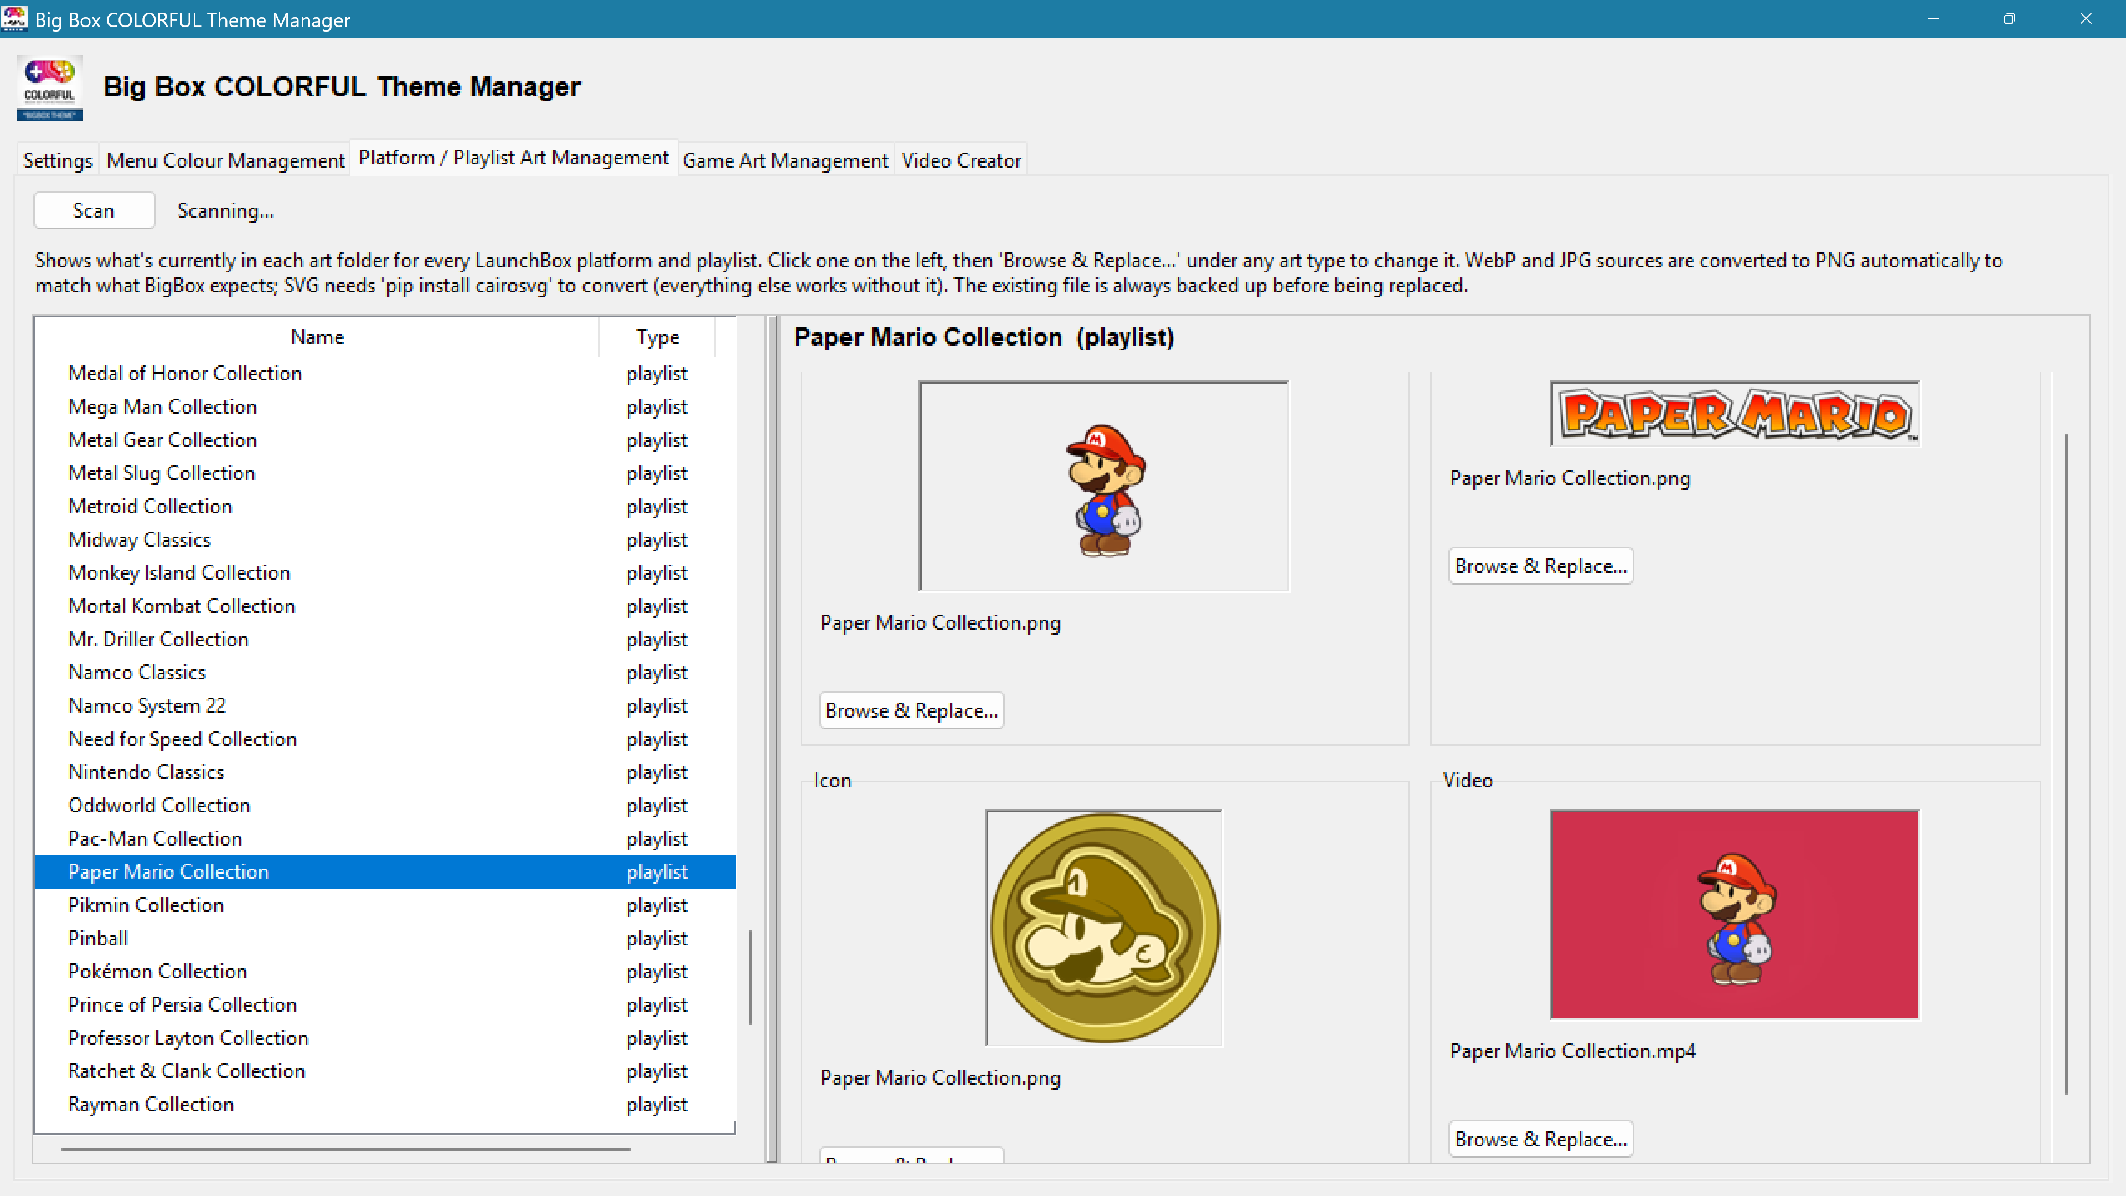Image resolution: width=2126 pixels, height=1196 pixels.
Task: Restore down the Theme Manager window
Action: coord(2009,18)
